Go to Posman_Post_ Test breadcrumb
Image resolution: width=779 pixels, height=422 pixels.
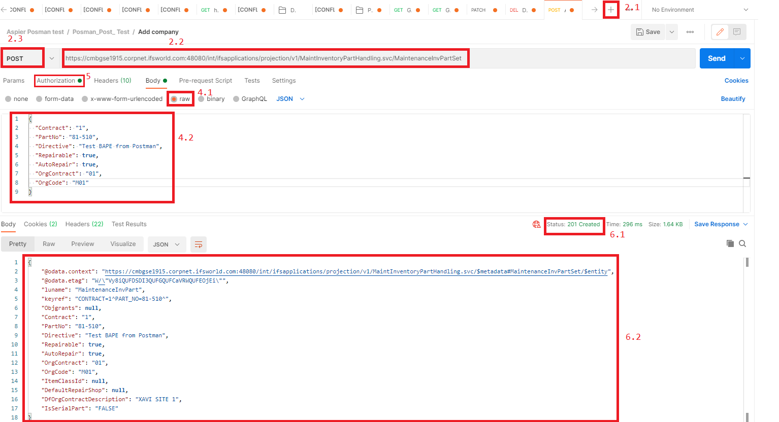(101, 32)
